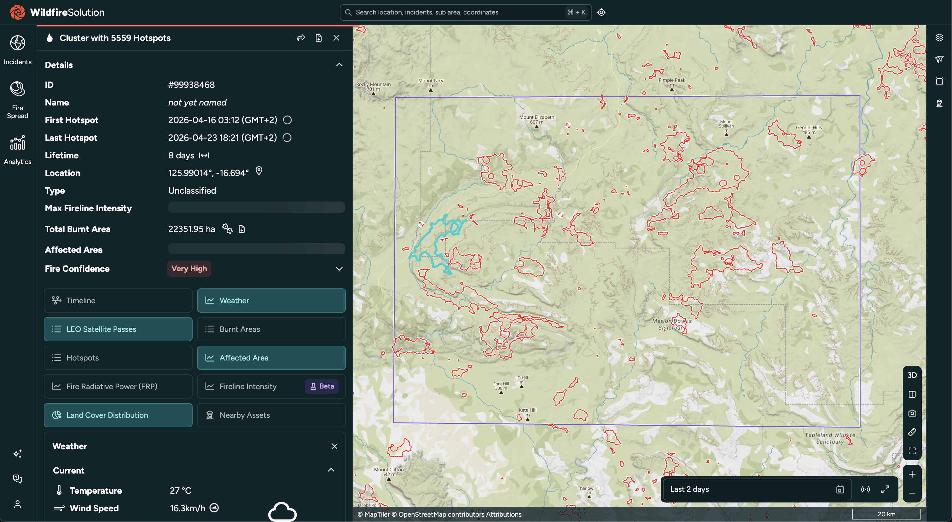Select the ruler measurement tool
This screenshot has height=522, width=952.
912,432
